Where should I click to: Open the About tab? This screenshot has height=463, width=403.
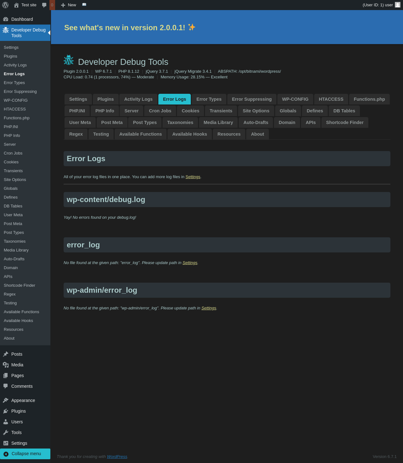[258, 134]
